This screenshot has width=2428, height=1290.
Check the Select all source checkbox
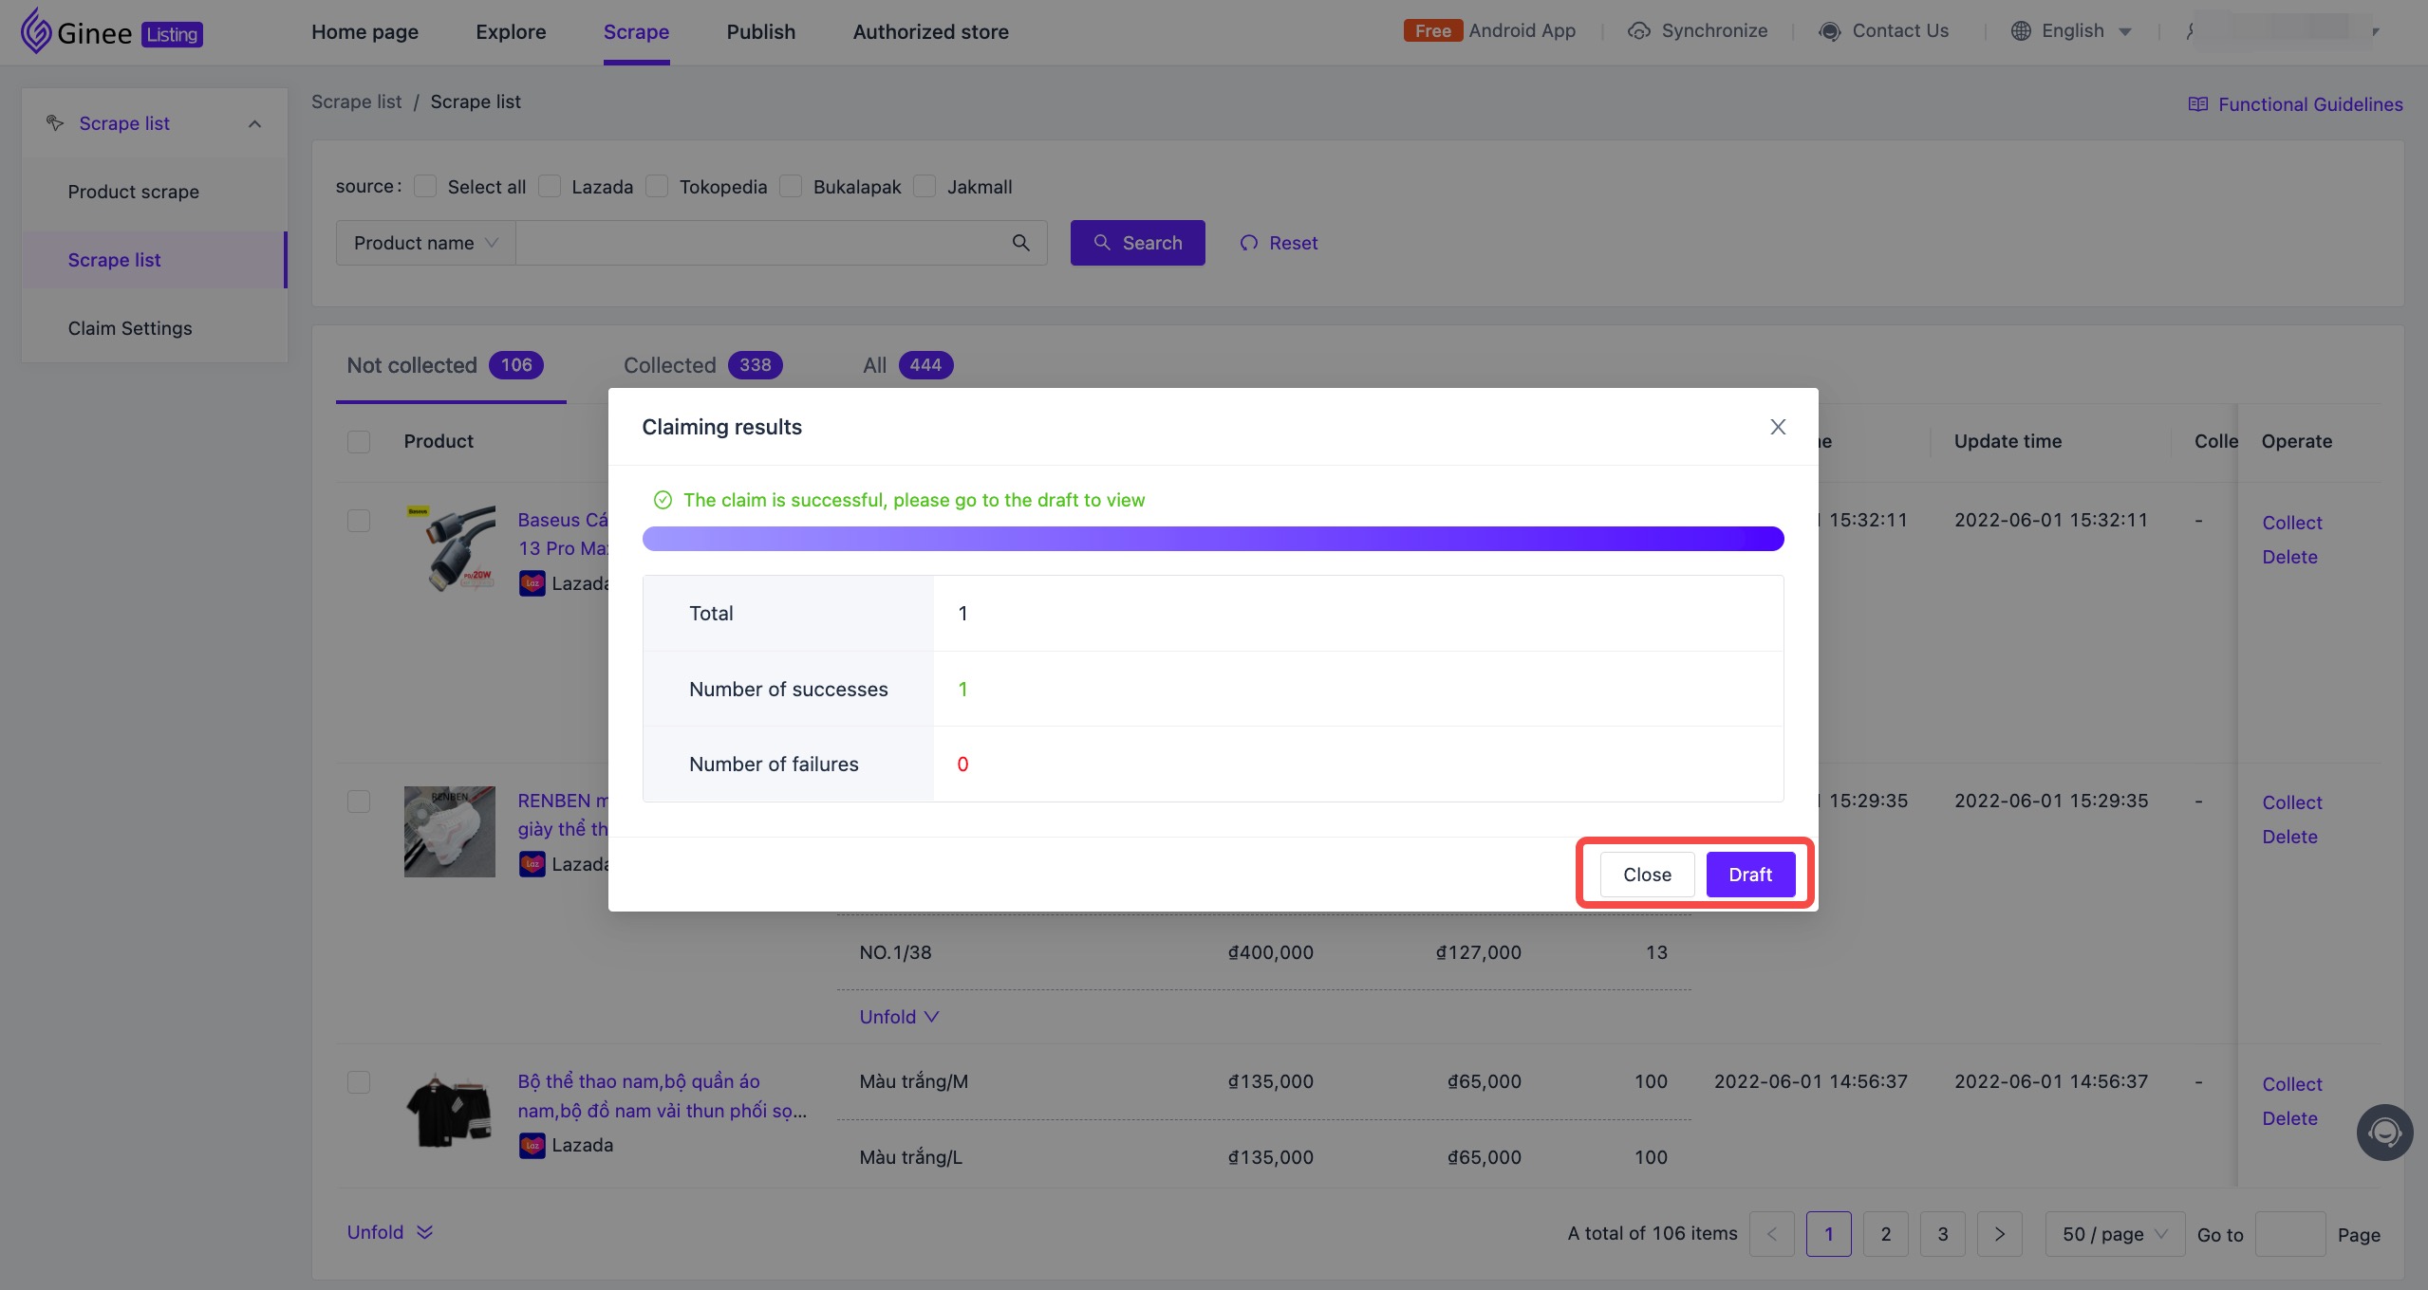(425, 186)
